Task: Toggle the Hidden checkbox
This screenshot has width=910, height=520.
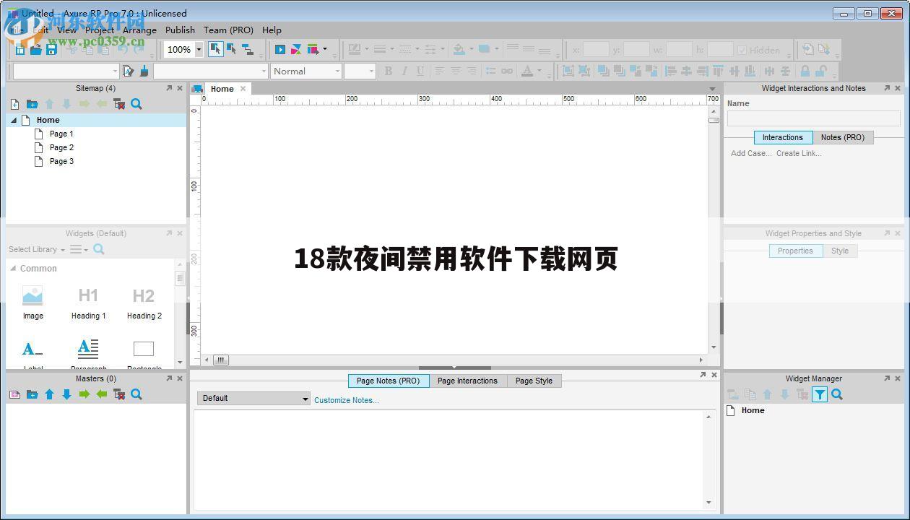Action: 742,50
